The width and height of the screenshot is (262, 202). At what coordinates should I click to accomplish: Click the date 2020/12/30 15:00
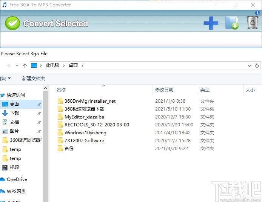[174, 125]
